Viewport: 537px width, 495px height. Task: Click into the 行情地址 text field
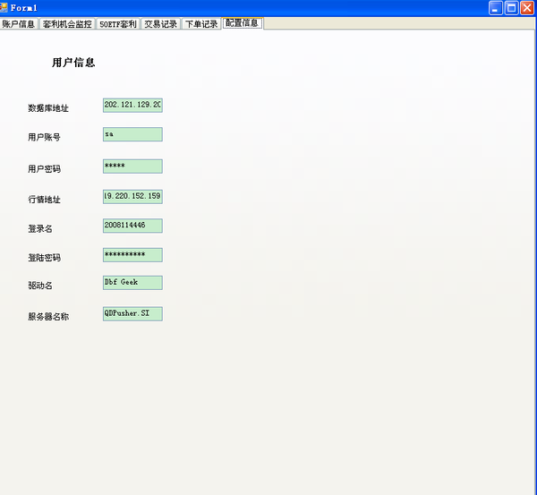click(132, 197)
